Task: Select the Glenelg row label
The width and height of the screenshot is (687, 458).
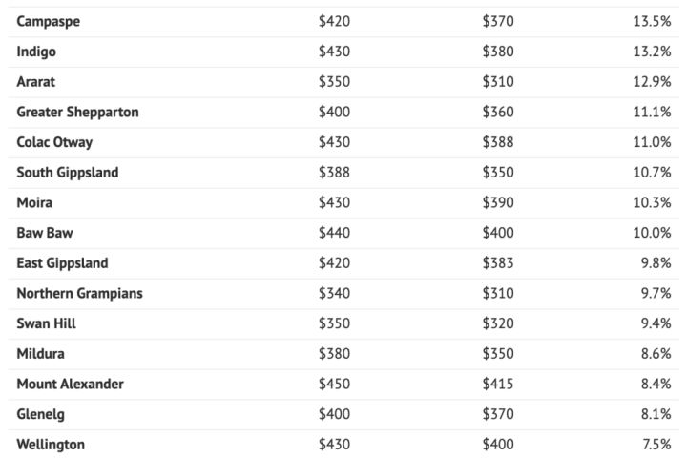Action: [41, 414]
